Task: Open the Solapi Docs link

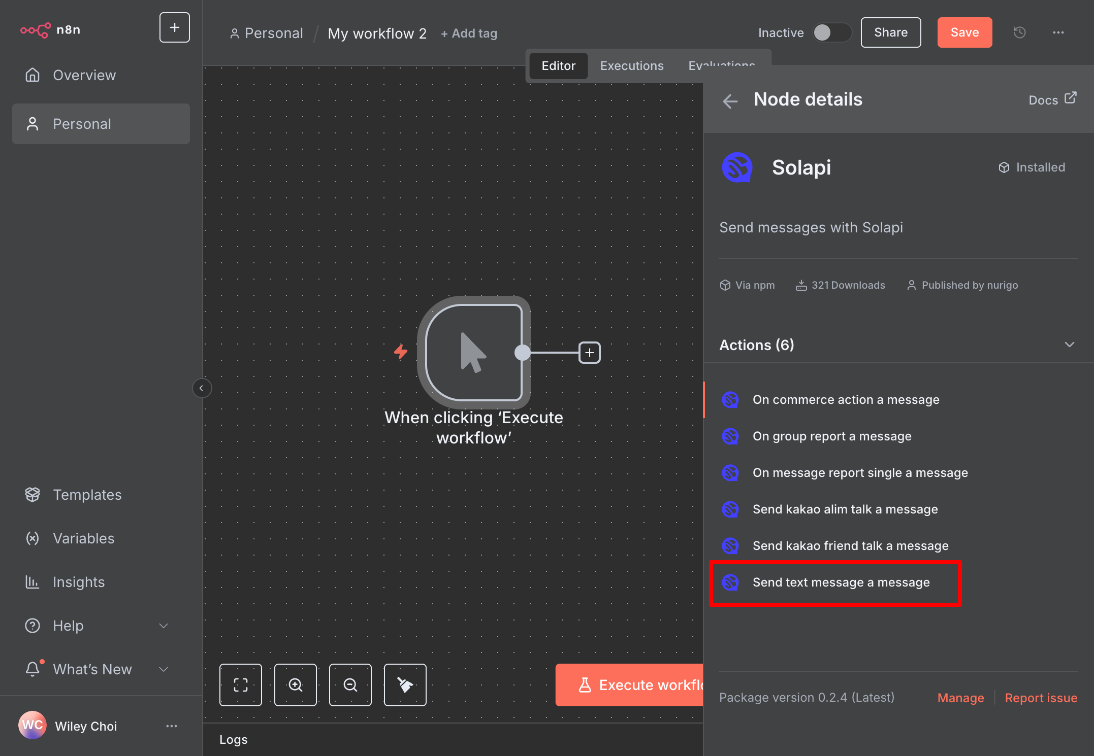Action: point(1052,99)
